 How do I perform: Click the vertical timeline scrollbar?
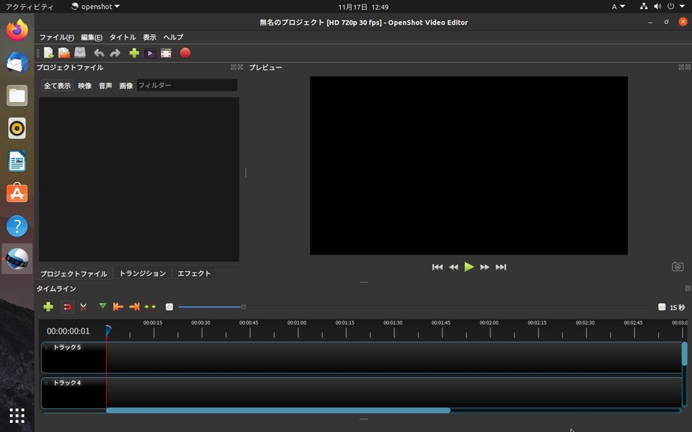tap(685, 354)
